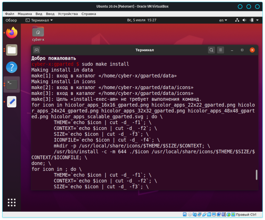This screenshot has width=265, height=220.
Task: Open the Ввод menu
Action: point(50,14)
